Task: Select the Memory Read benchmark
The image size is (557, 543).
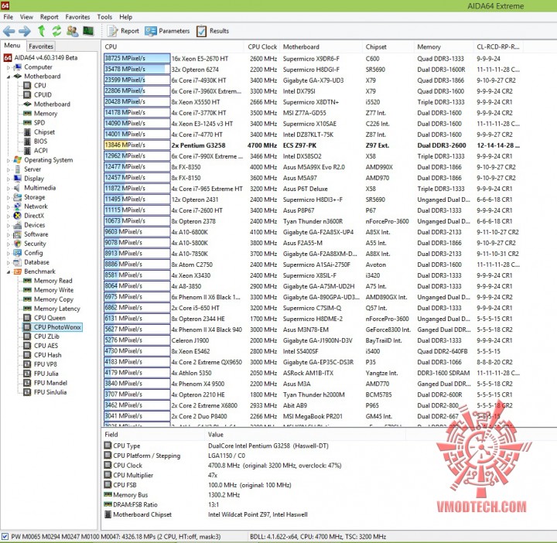Action: click(48, 281)
